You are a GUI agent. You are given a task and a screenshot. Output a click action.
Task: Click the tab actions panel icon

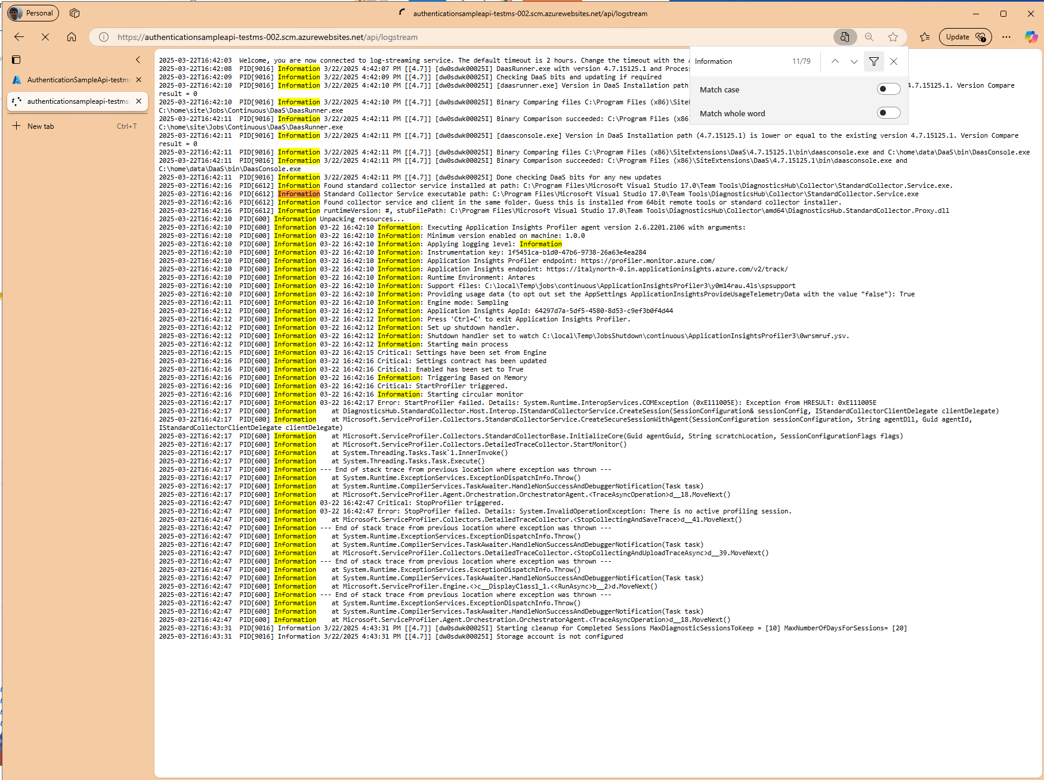tap(16, 60)
